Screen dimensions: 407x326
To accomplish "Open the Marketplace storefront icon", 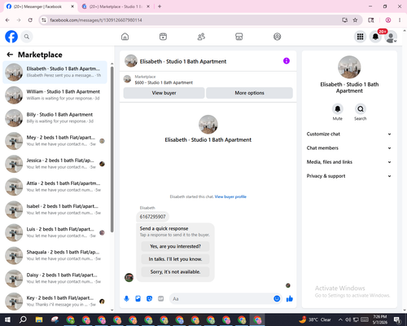I will (x=239, y=37).
